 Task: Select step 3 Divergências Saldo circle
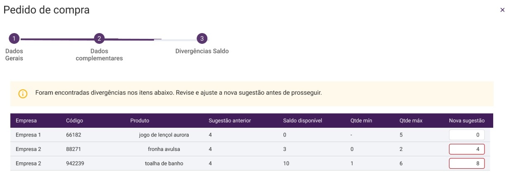pos(202,39)
